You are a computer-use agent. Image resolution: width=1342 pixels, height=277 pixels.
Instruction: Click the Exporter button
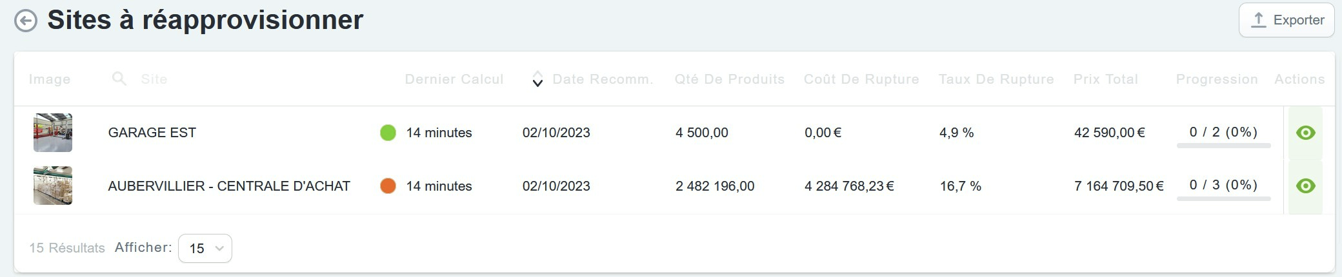point(1287,20)
